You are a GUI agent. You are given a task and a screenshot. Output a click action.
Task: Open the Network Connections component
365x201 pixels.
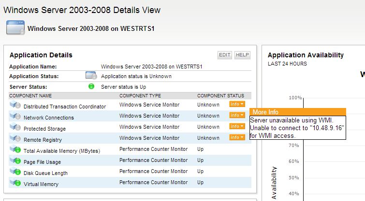click(x=49, y=118)
